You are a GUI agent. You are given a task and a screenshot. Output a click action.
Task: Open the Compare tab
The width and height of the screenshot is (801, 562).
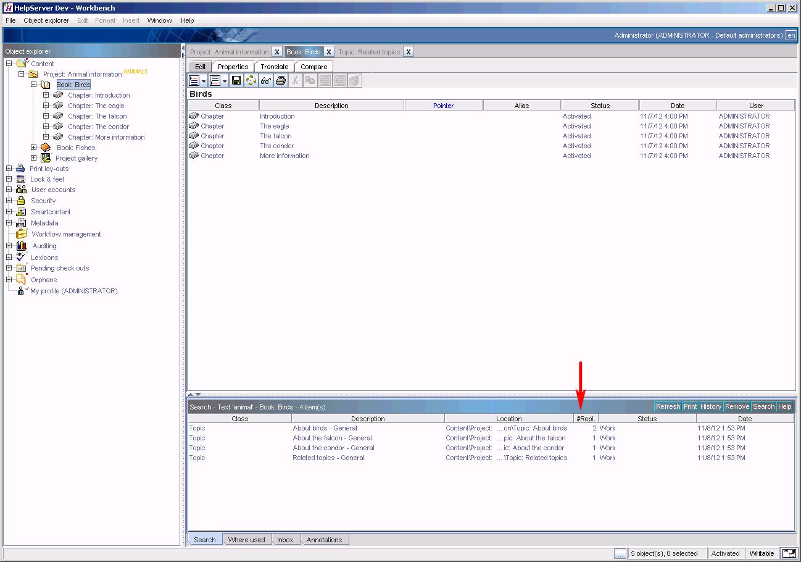[314, 67]
